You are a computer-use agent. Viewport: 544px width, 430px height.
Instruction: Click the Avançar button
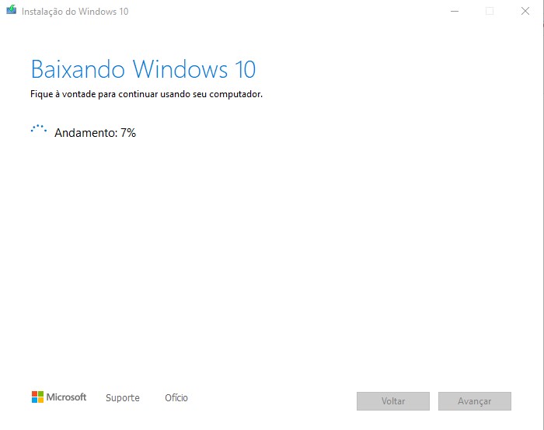click(475, 401)
